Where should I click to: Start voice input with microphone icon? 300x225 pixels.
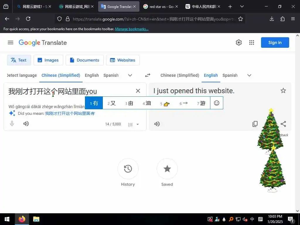tap(12, 124)
